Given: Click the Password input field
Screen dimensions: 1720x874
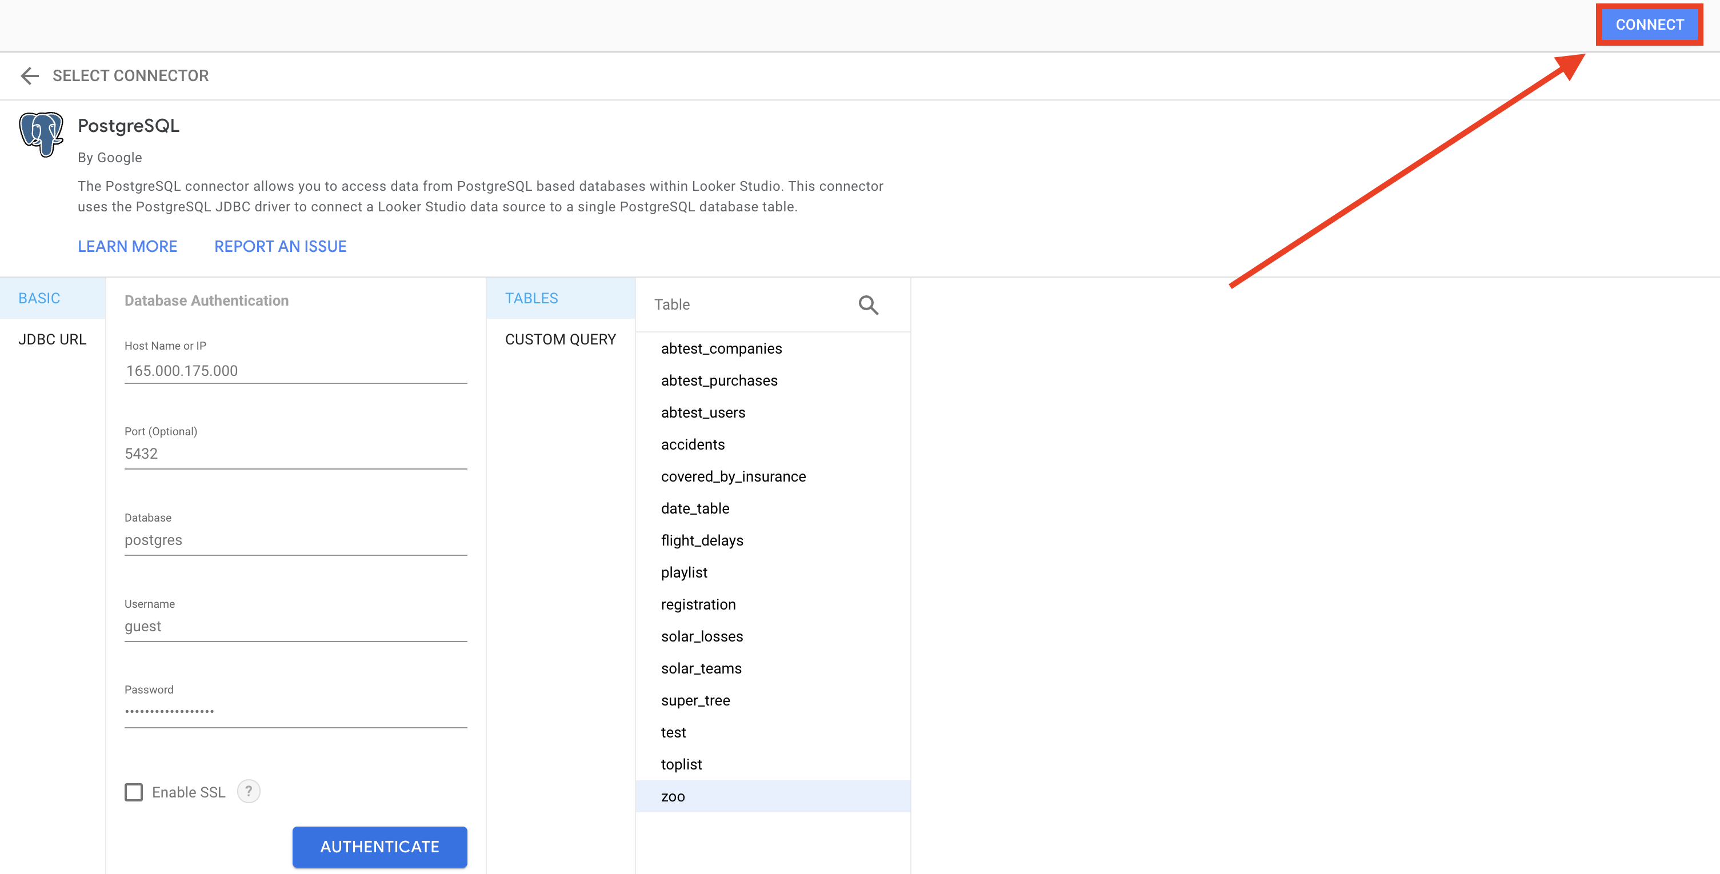Looking at the screenshot, I should point(295,712).
